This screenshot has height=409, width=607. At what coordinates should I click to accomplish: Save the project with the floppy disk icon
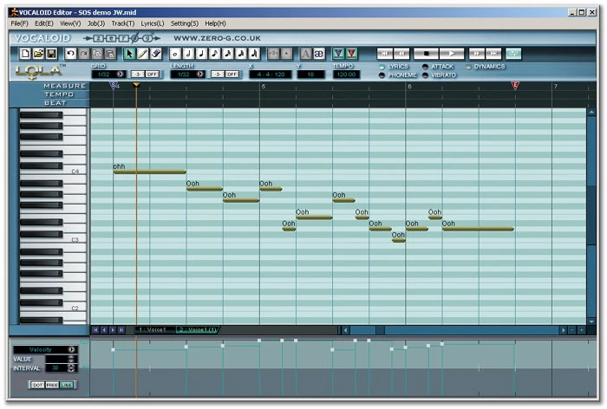pyautogui.click(x=51, y=54)
